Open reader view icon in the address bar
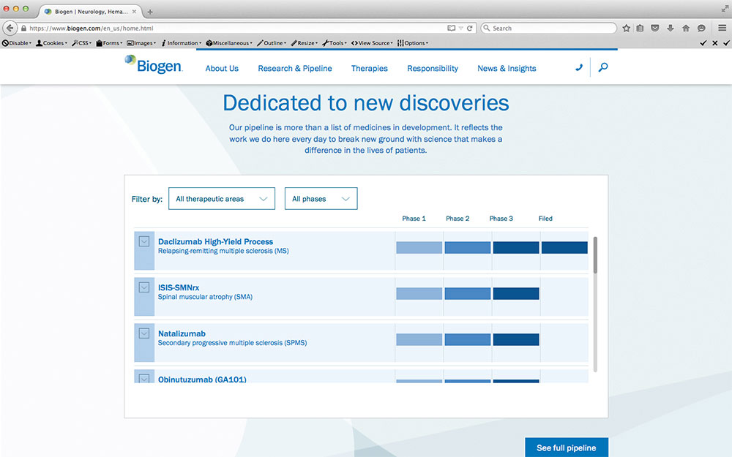The height and width of the screenshot is (457, 732). [x=451, y=28]
